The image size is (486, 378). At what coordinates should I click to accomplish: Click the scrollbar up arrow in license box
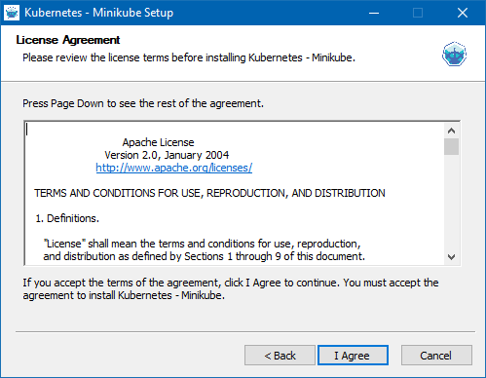451,131
